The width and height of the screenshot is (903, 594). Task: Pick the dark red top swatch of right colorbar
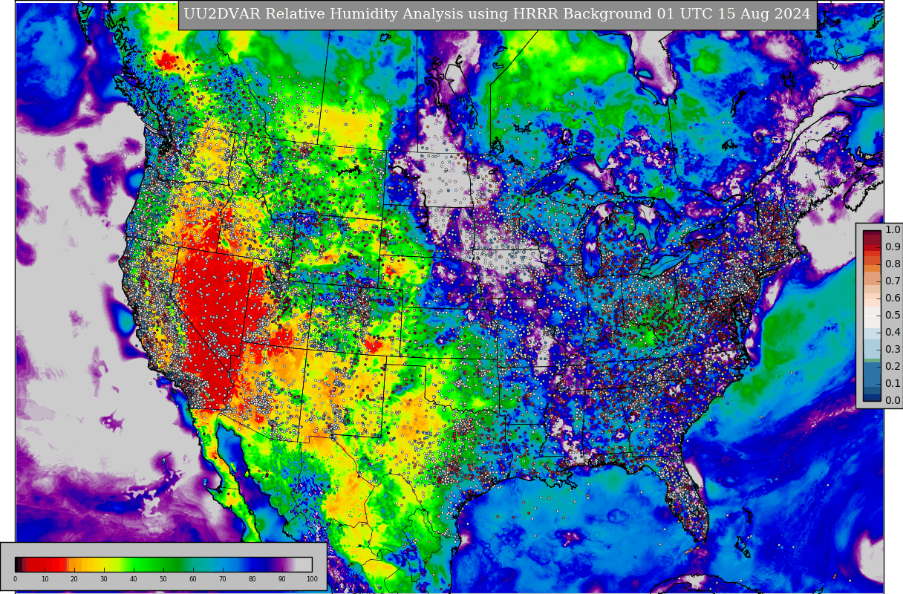point(872,234)
